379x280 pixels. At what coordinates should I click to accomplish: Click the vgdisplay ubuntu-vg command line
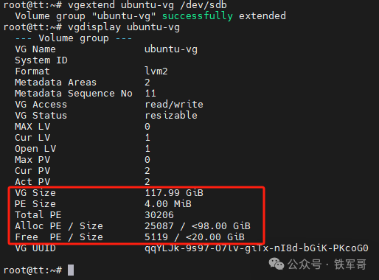91,27
